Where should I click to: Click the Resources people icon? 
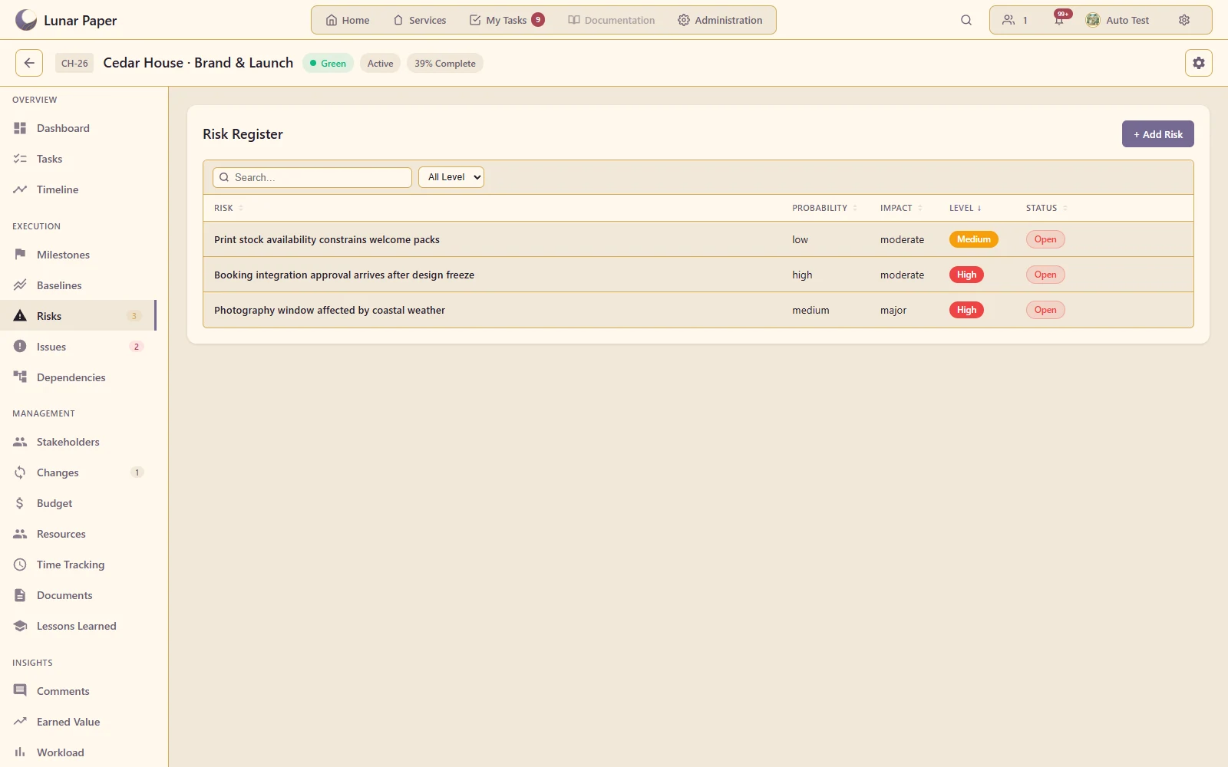point(20,534)
